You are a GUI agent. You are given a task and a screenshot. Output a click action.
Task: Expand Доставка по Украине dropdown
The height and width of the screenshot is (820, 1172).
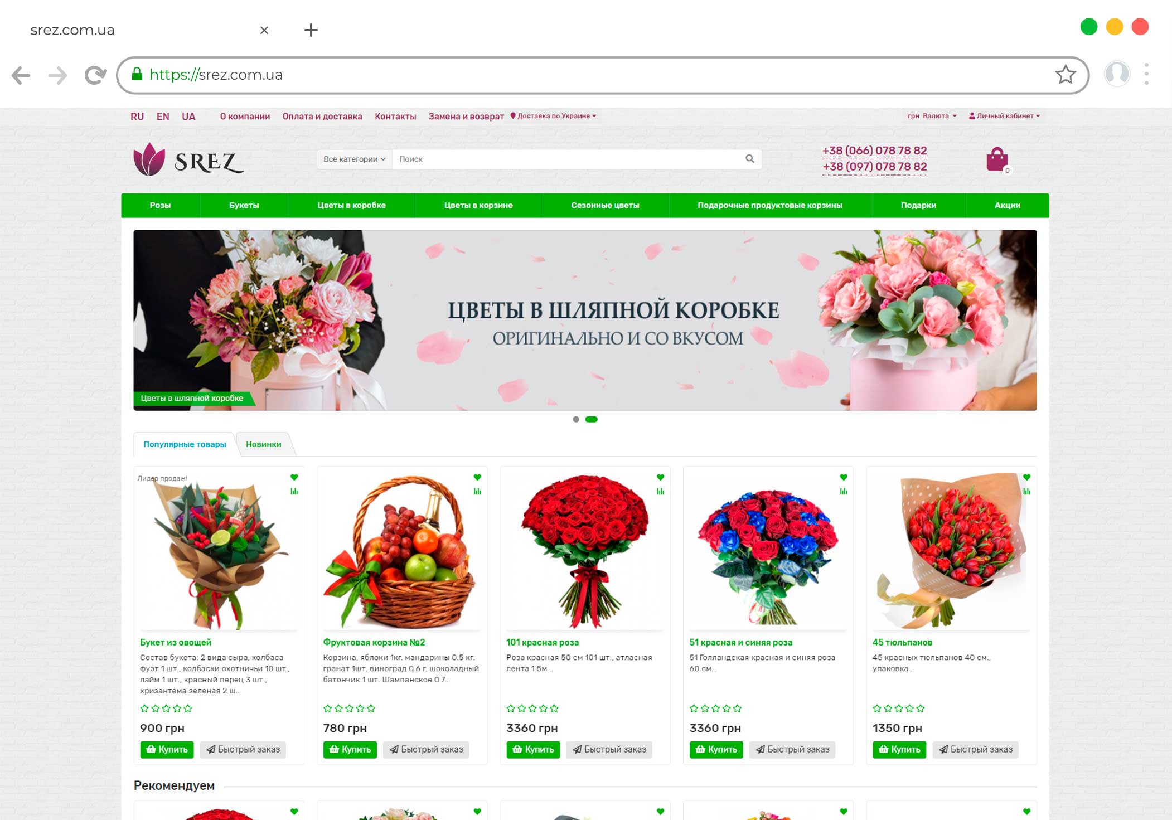(553, 116)
